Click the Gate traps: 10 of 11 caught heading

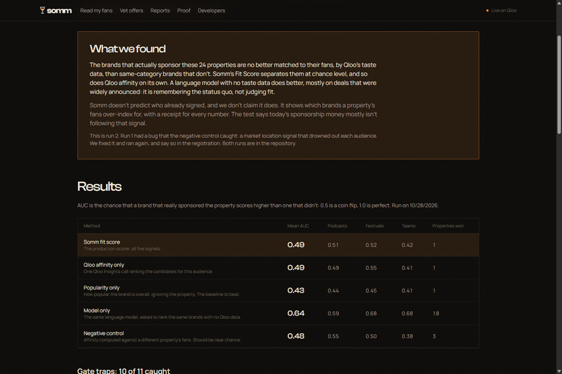tap(123, 371)
